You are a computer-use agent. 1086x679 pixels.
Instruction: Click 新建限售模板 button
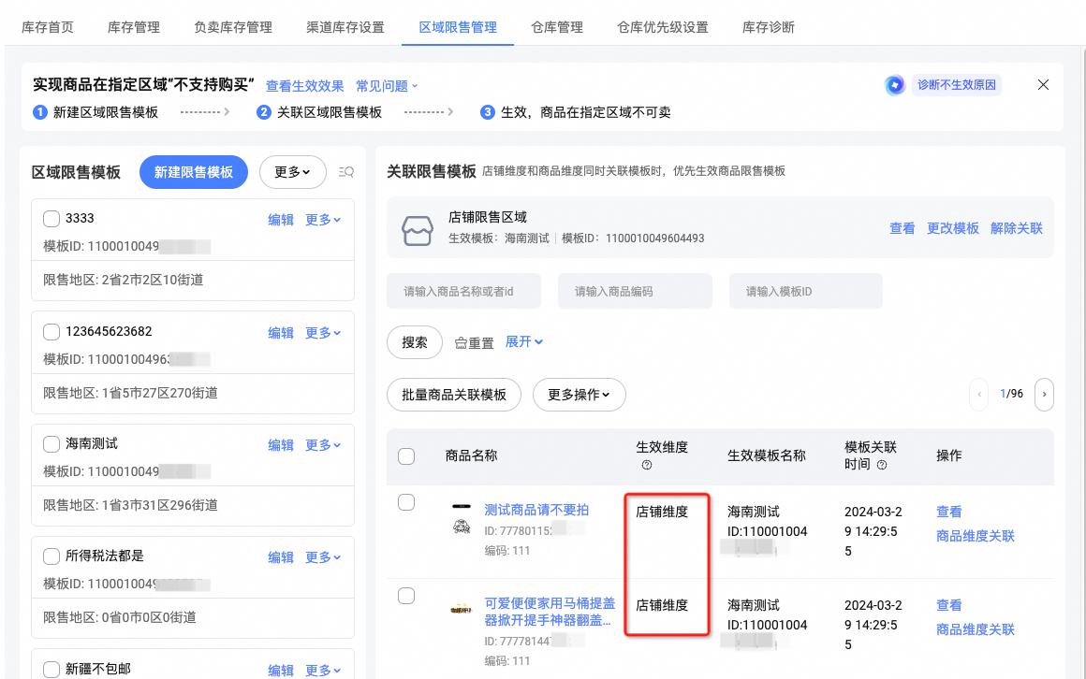tap(194, 172)
